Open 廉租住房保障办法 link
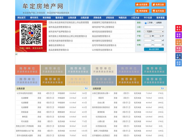 (57, 45)
